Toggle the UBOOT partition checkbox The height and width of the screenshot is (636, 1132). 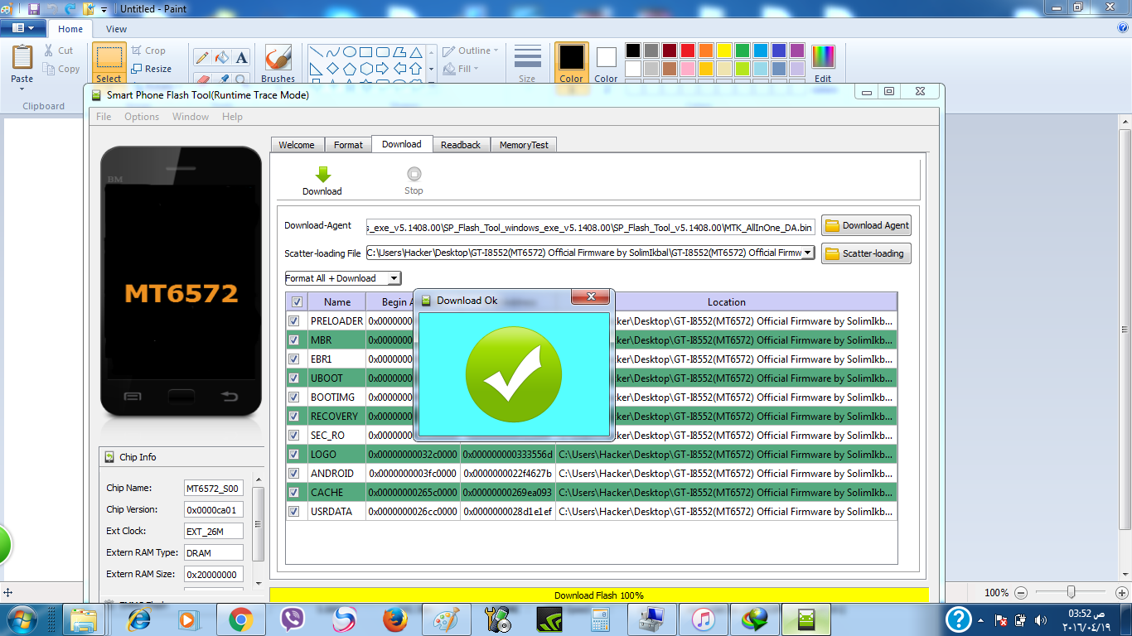pyautogui.click(x=293, y=378)
